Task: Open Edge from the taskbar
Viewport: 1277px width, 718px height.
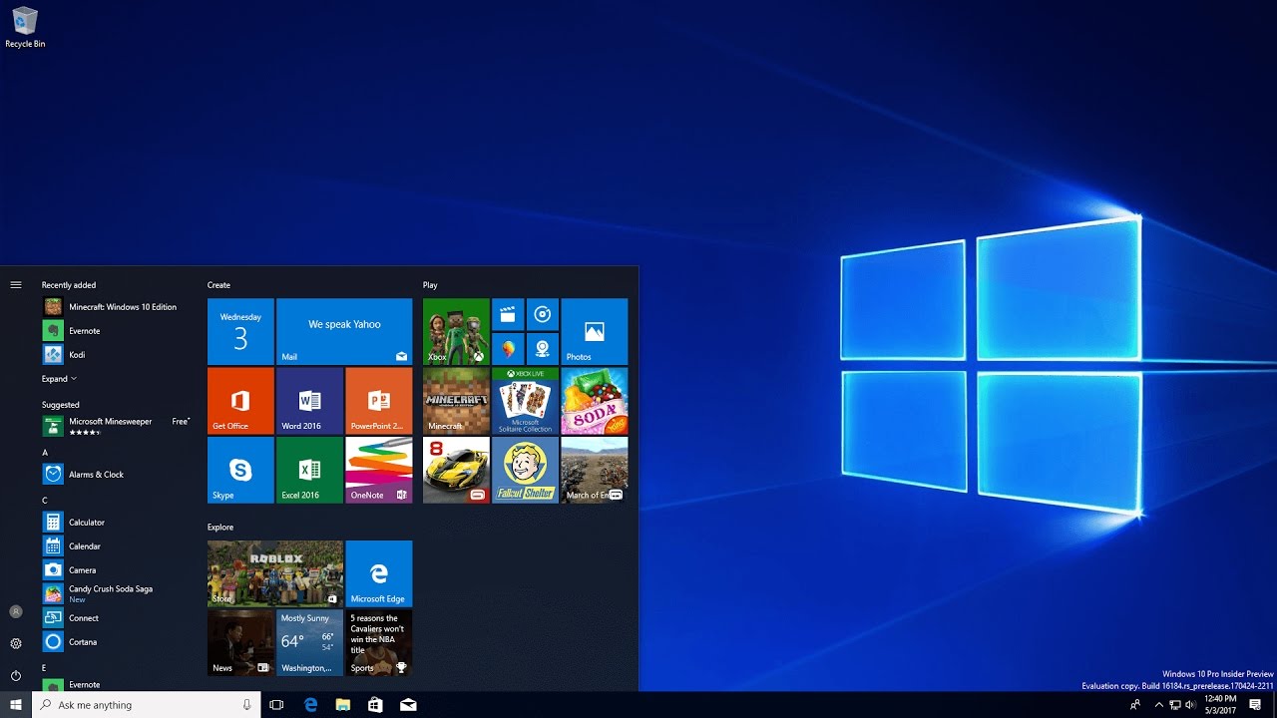Action: (x=310, y=705)
